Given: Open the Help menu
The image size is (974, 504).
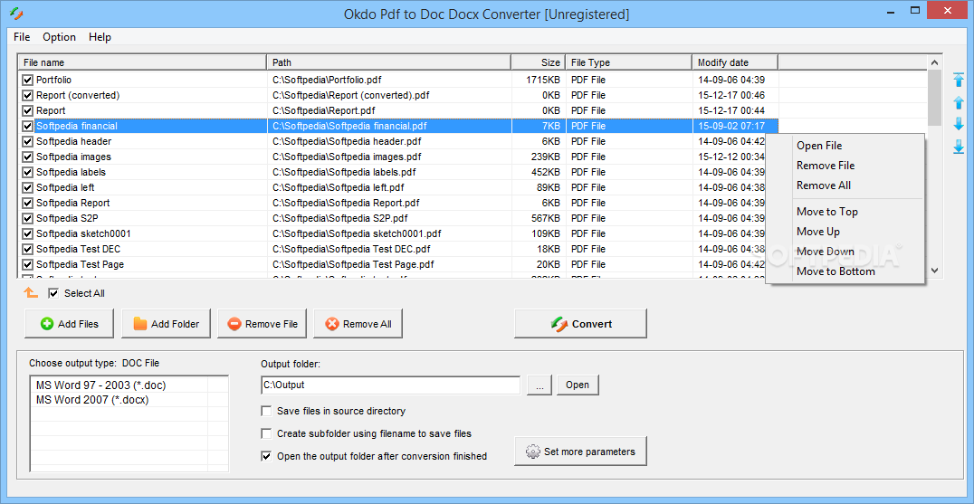Looking at the screenshot, I should [100, 37].
